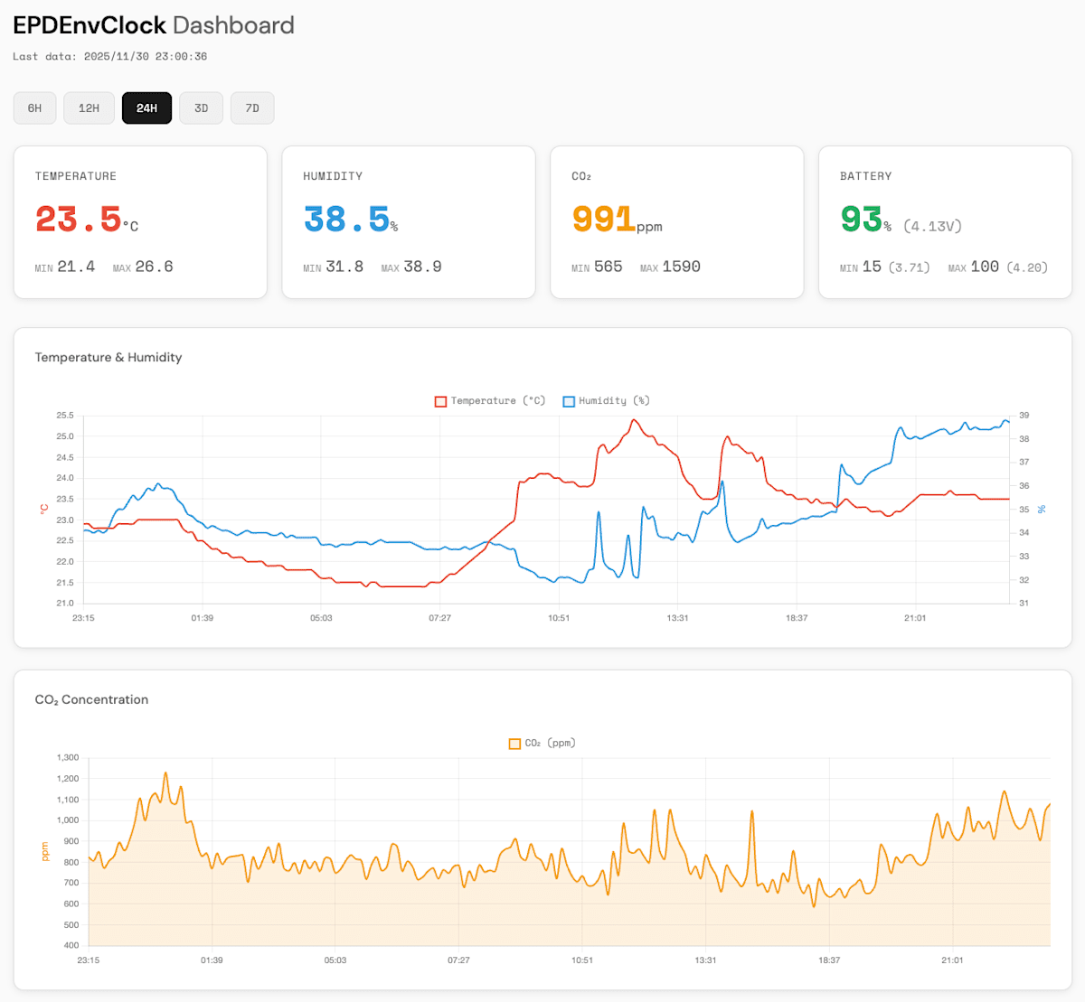Click the ppm axis label on CO₂ chart
The image size is (1085, 1002).
[x=45, y=851]
